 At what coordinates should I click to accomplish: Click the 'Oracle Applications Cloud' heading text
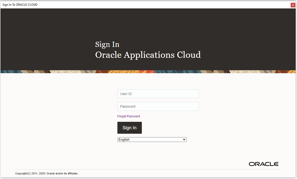click(x=148, y=55)
